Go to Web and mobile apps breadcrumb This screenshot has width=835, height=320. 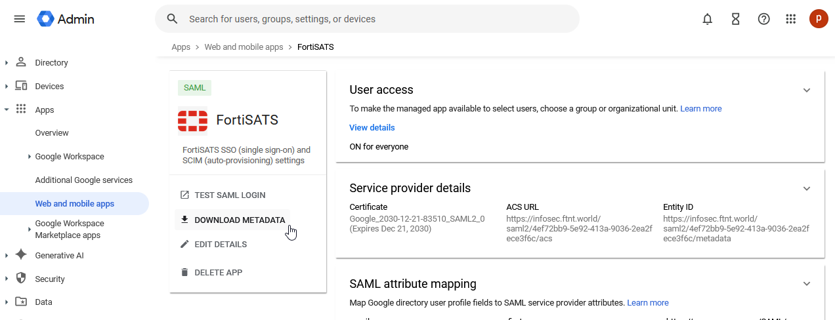point(244,47)
